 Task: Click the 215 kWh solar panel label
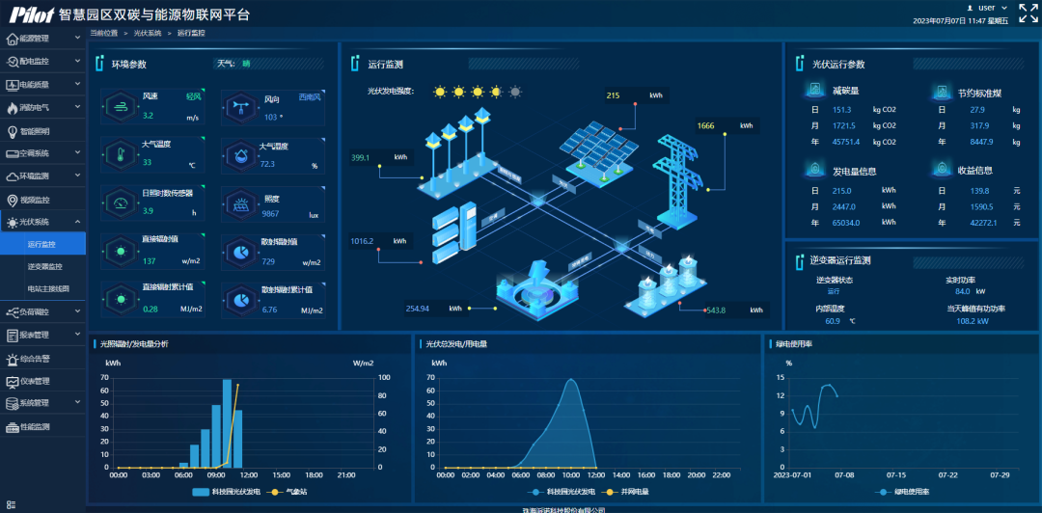[x=636, y=95]
